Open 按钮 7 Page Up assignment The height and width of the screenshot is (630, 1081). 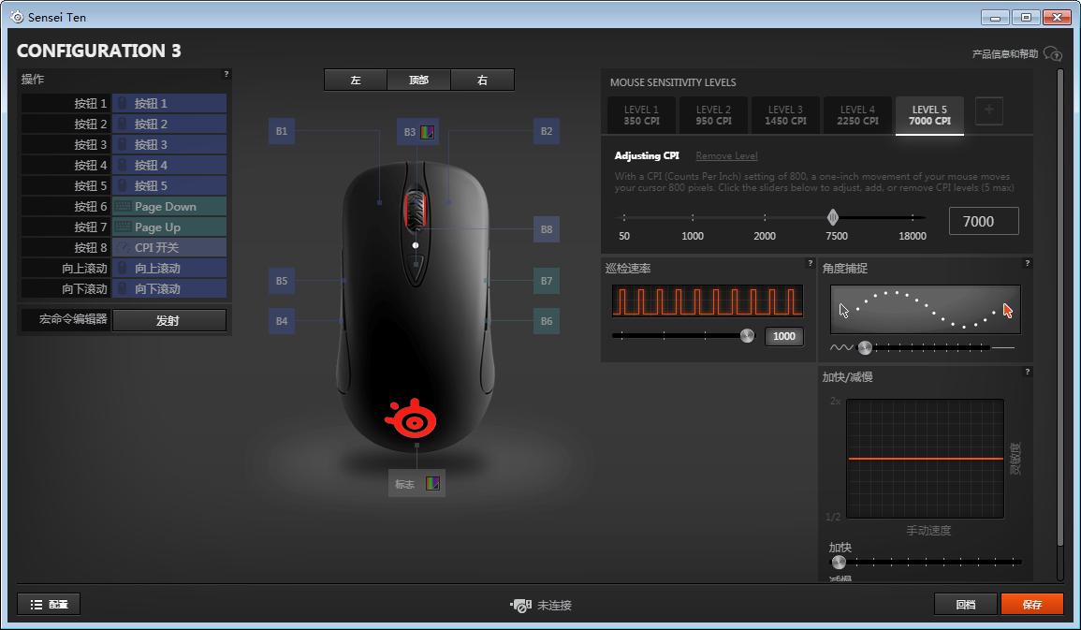tap(168, 227)
